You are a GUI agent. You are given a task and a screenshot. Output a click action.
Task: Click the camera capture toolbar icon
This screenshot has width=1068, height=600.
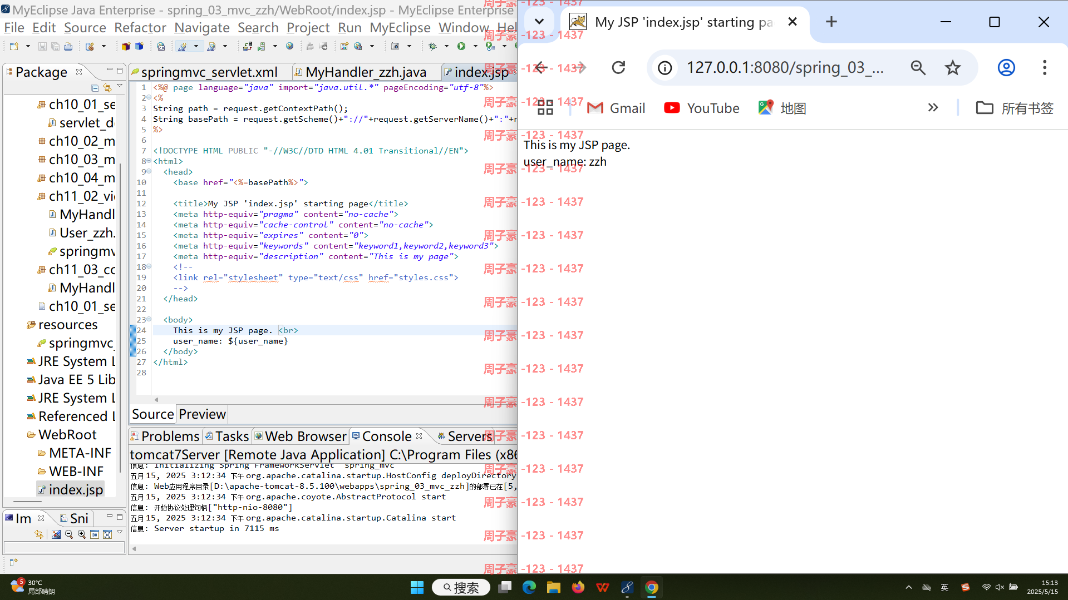395,47
